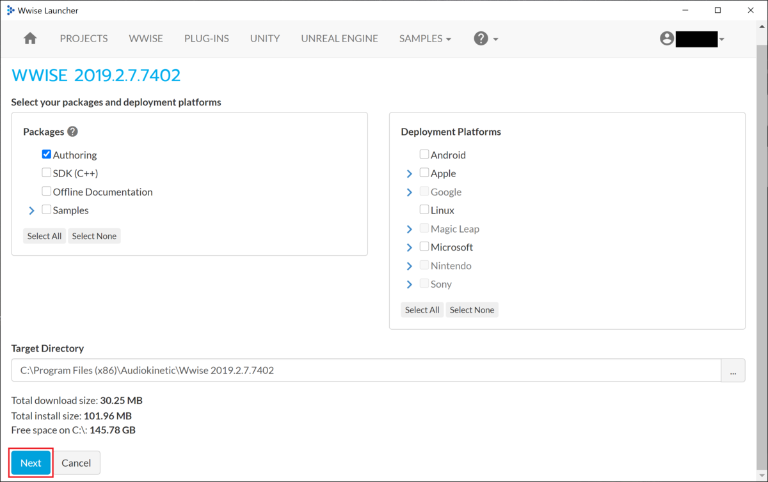
Task: Check the Microsoft platform checkbox
Action: pos(424,246)
